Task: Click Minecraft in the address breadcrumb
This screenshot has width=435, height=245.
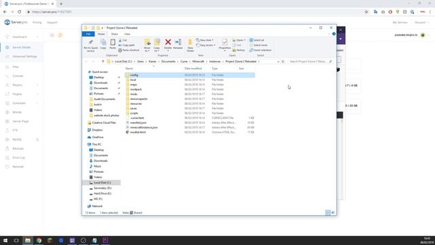Action: pos(198,61)
